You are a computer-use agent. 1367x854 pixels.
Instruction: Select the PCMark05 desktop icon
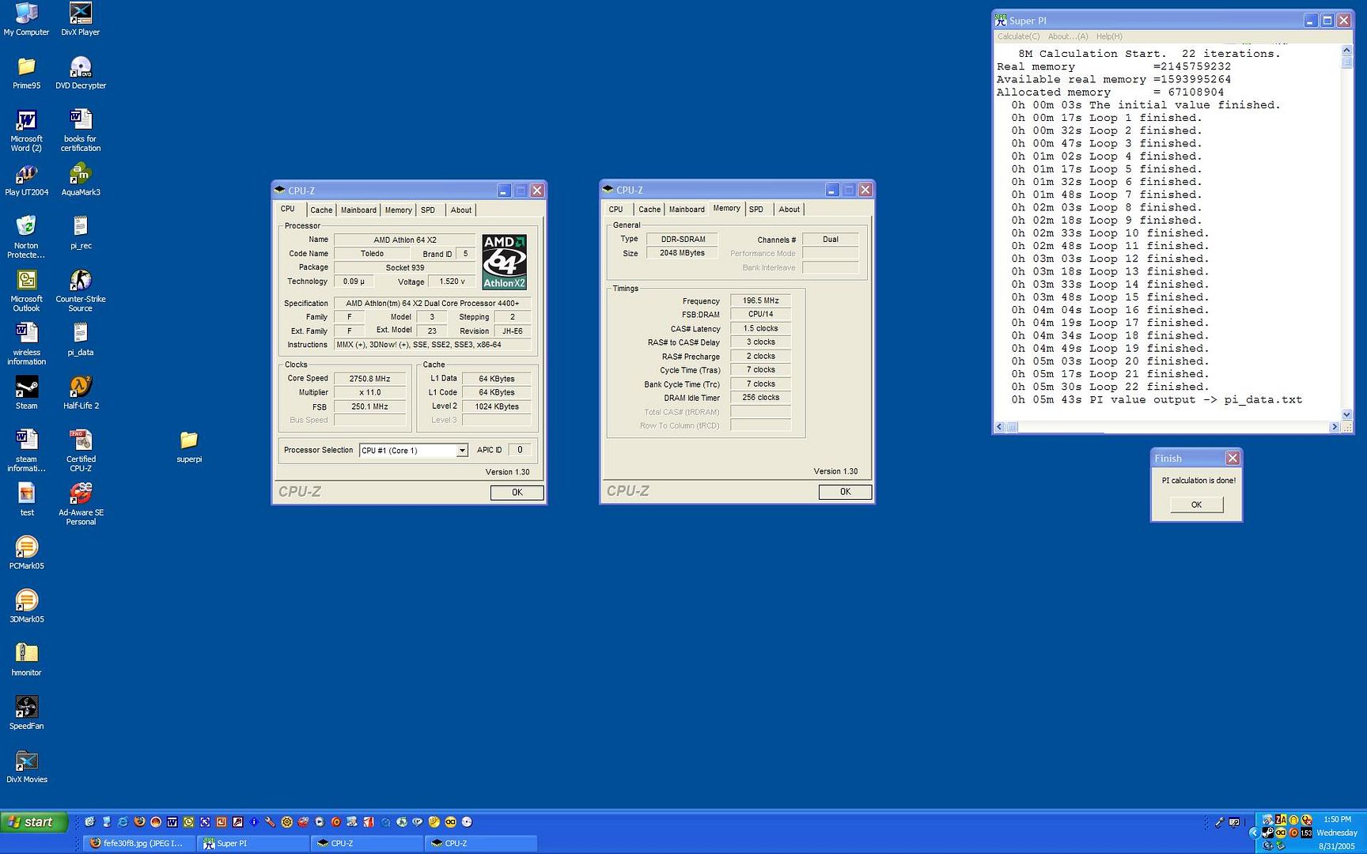[26, 553]
